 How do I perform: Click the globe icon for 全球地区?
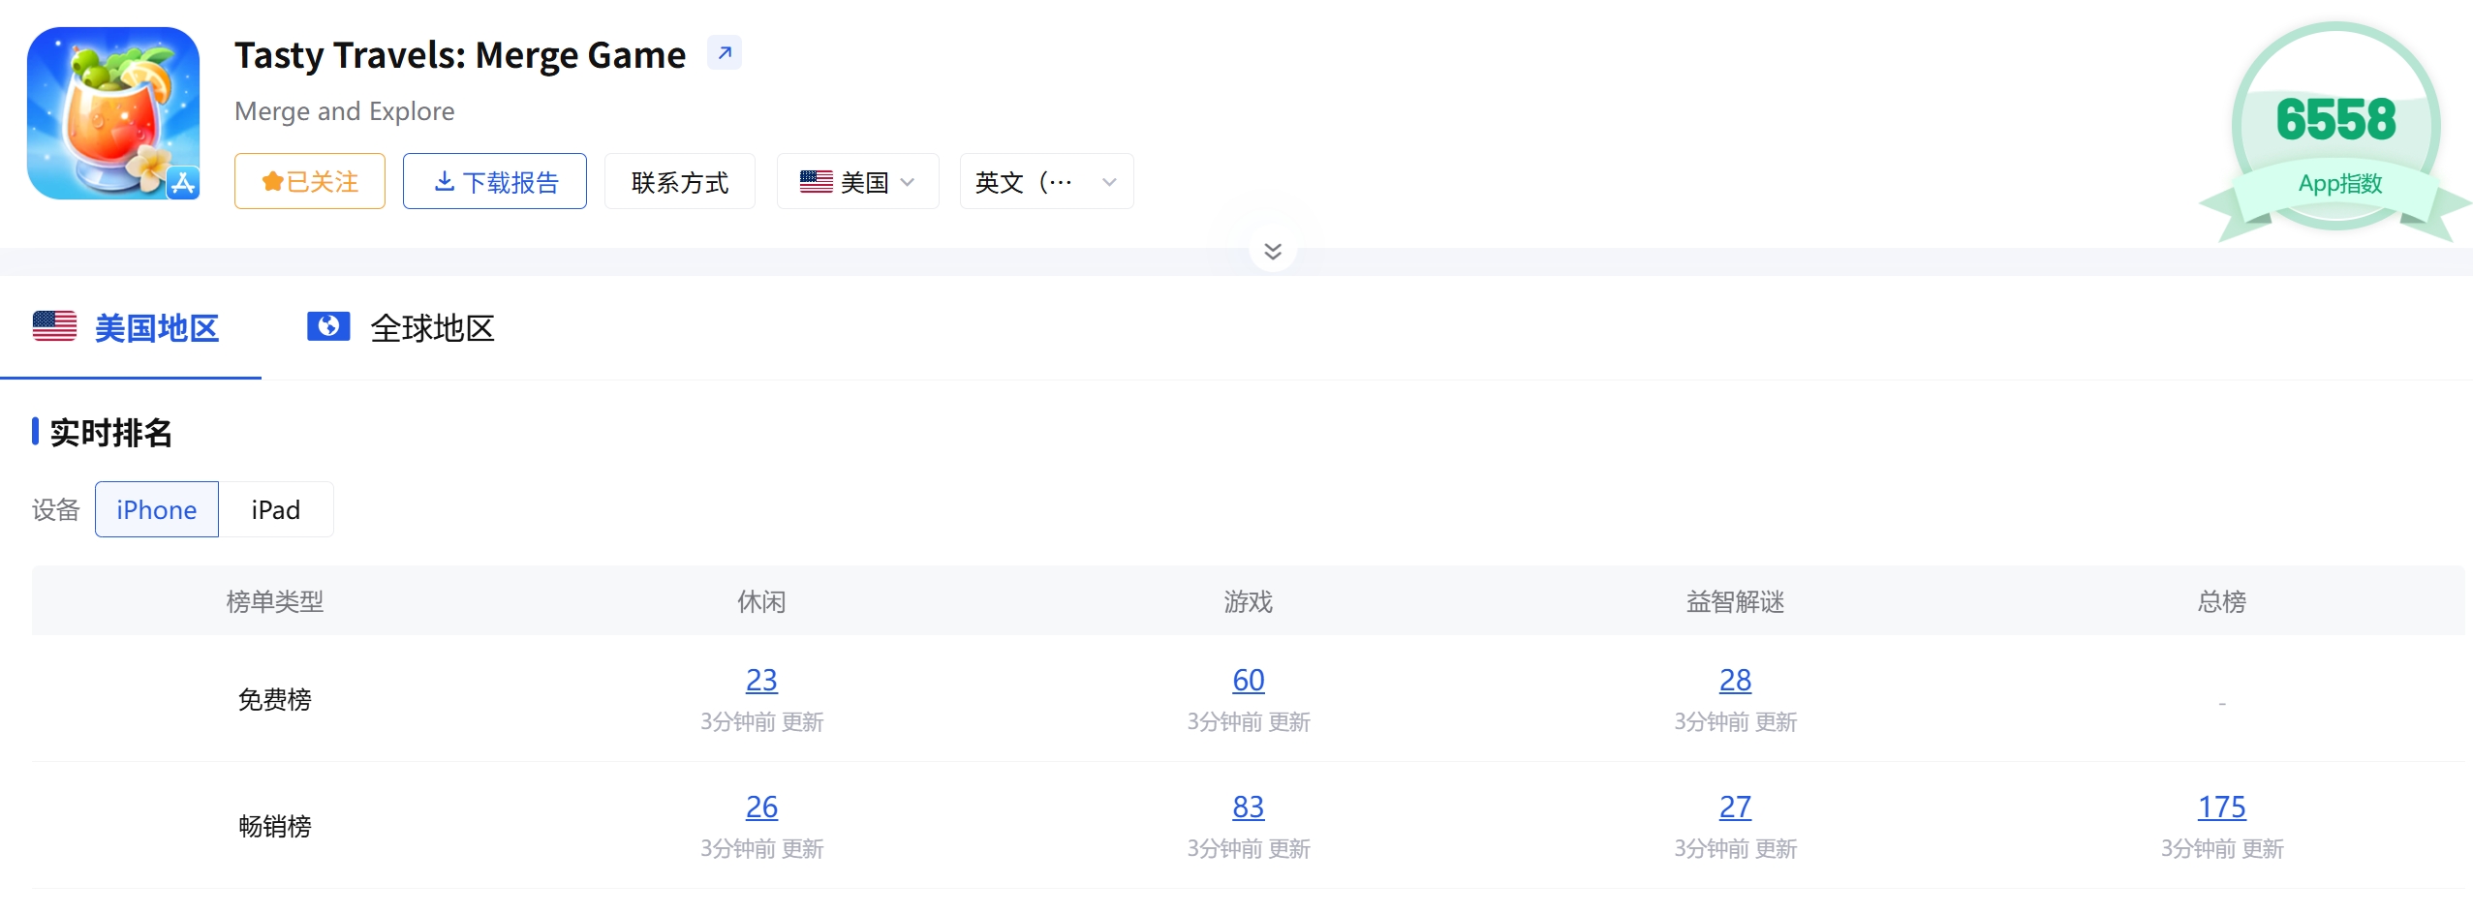tap(328, 326)
